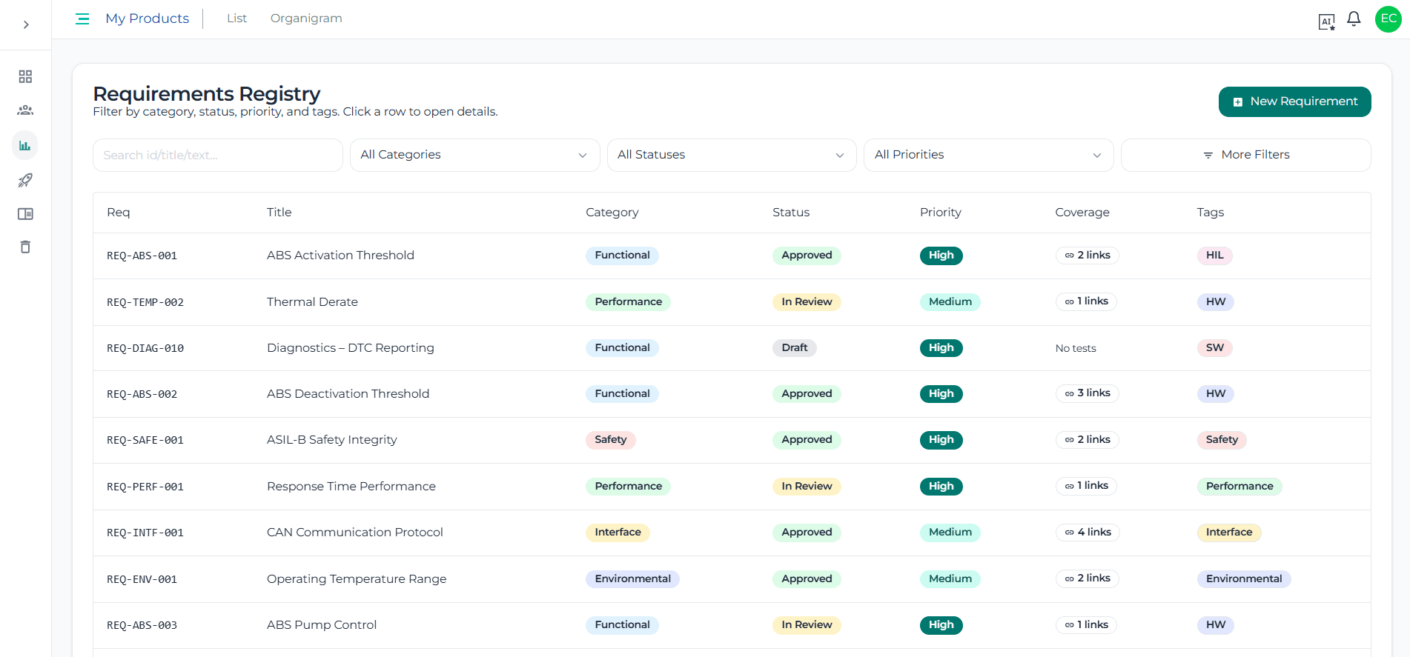The width and height of the screenshot is (1410, 657).
Task: Open notifications bell
Action: point(1354,19)
